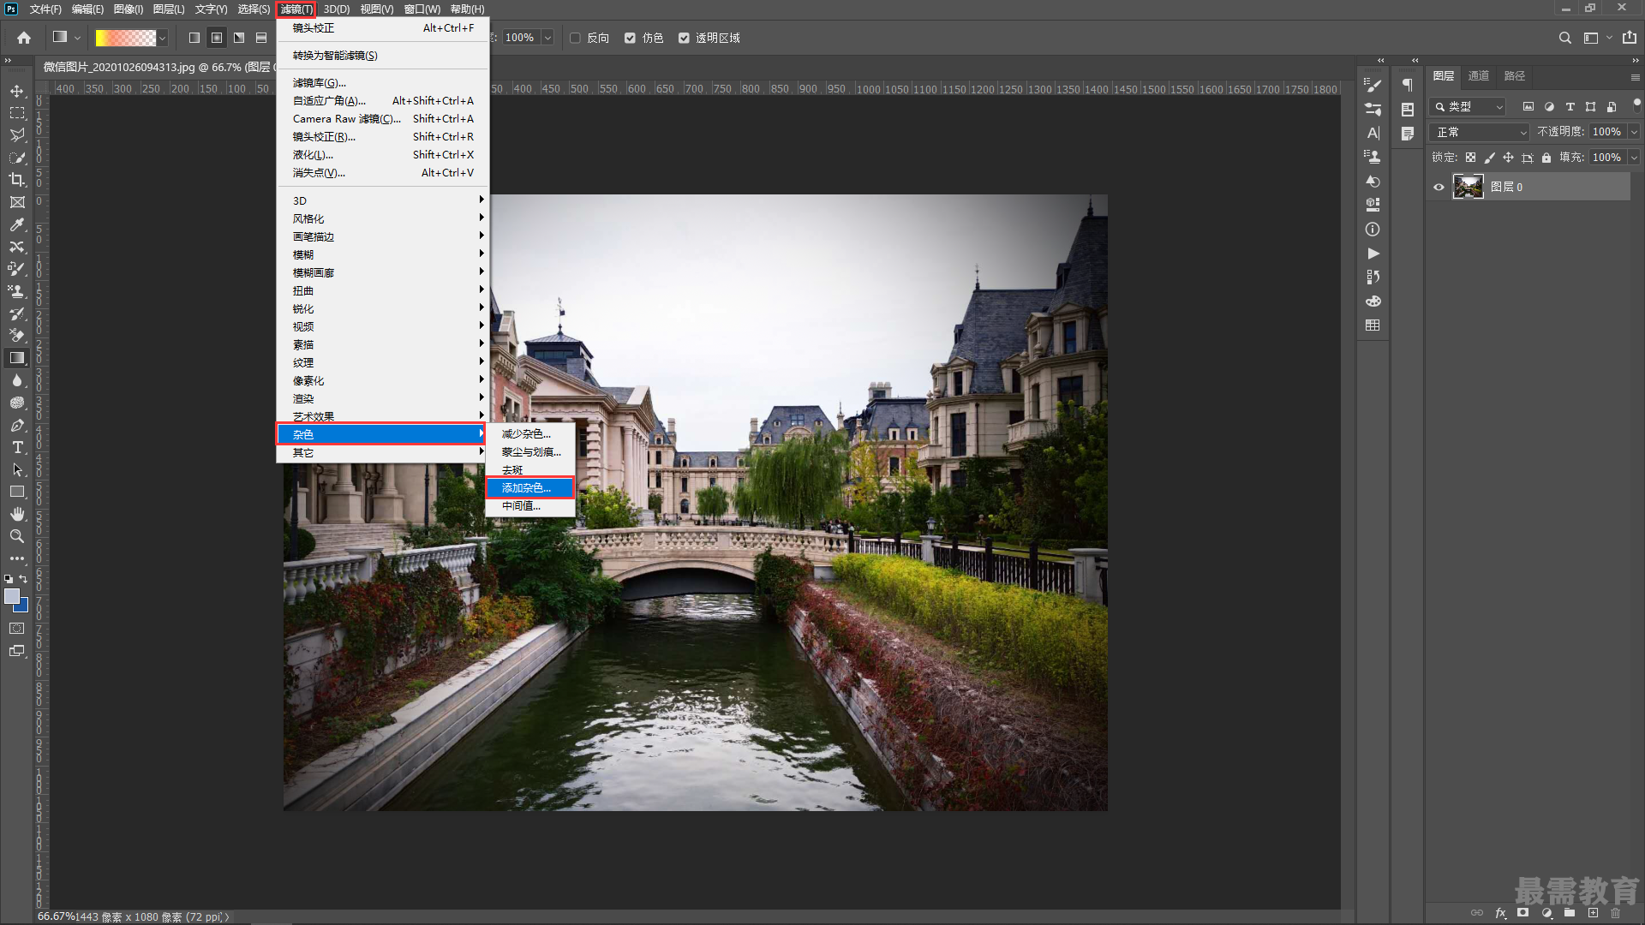Open the 不透明度 dropdown arrow

click(1634, 132)
